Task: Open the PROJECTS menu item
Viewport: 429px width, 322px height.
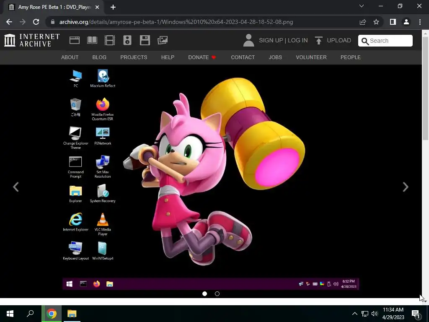Action: [134, 57]
